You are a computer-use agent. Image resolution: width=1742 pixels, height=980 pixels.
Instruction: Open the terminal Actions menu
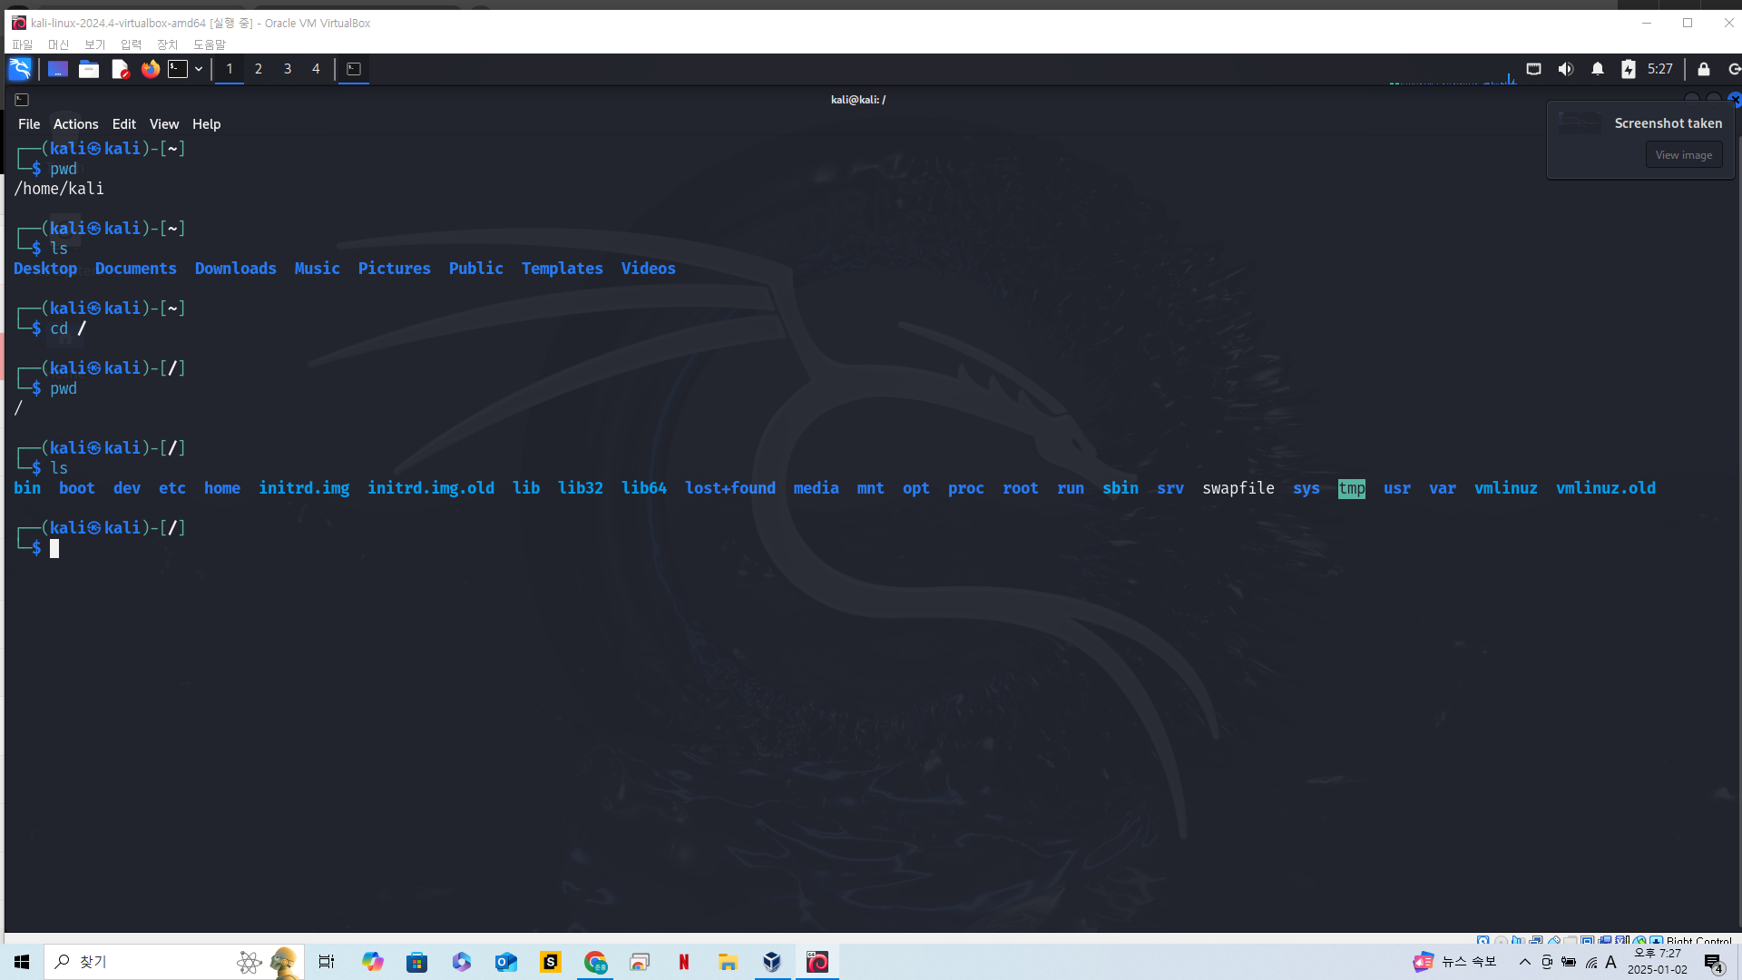click(75, 124)
